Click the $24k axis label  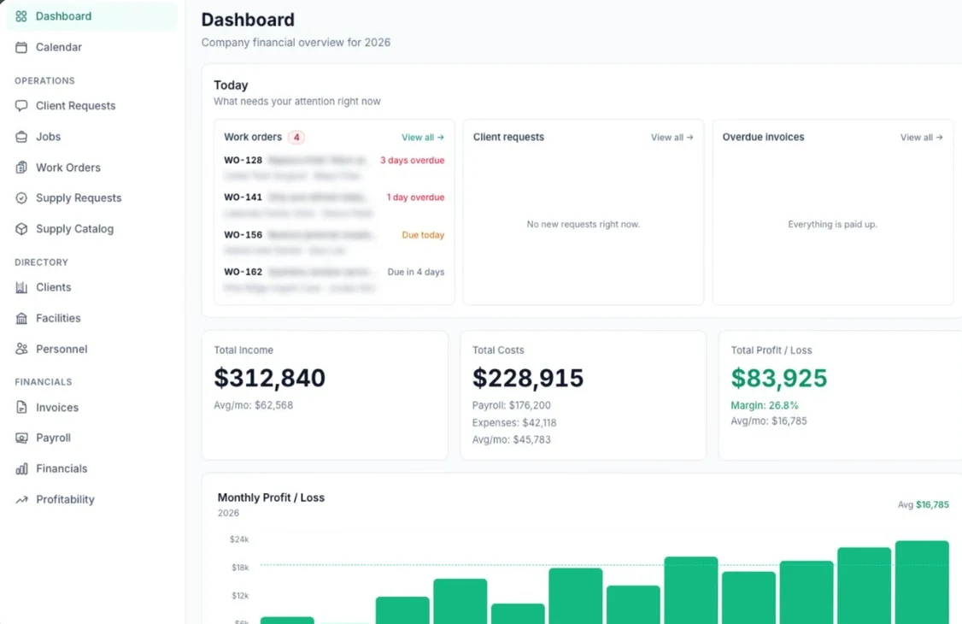(x=239, y=540)
